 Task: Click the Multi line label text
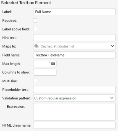[10, 81]
